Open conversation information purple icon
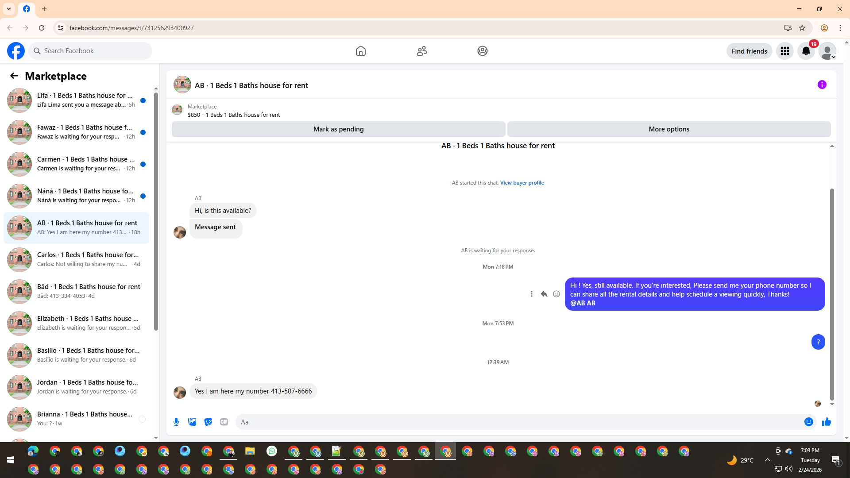 tap(822, 85)
